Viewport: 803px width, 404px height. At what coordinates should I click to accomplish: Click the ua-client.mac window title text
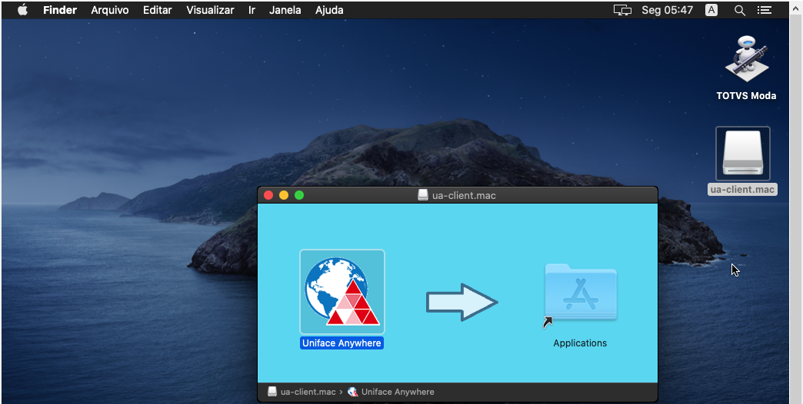pos(464,195)
